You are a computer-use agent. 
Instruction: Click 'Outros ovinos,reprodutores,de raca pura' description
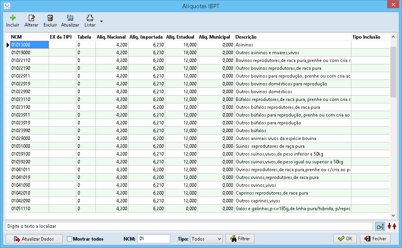(x=277, y=177)
